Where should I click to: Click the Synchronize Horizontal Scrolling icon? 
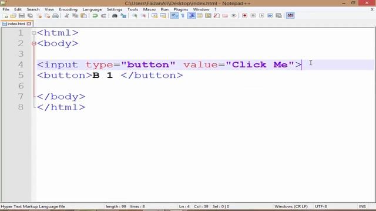click(163, 16)
